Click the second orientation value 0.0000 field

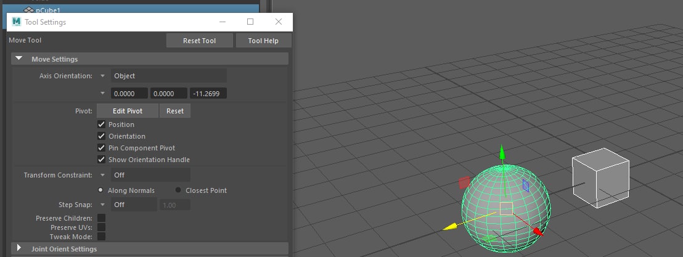coord(169,94)
